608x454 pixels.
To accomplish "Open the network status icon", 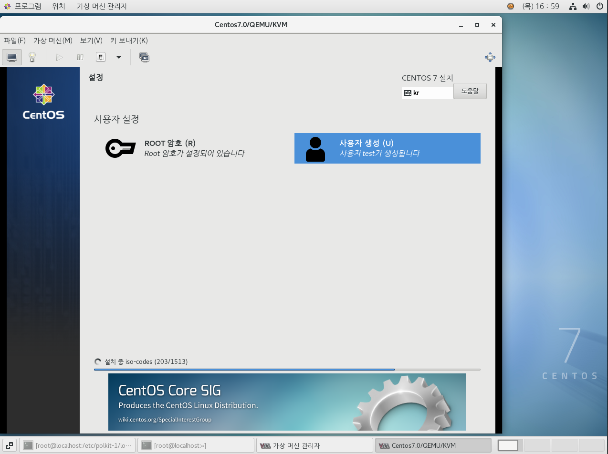I will (574, 6).
